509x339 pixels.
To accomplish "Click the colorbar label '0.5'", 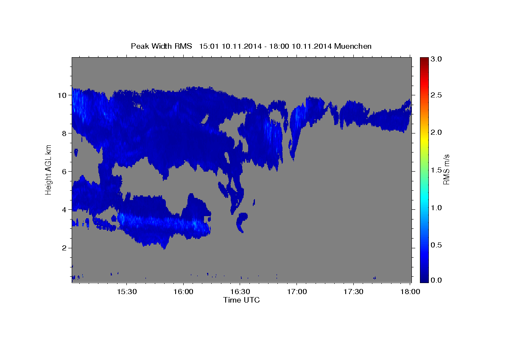I will [436, 245].
